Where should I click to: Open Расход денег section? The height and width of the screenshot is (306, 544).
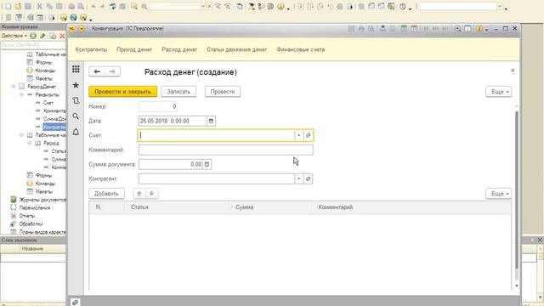(x=179, y=49)
